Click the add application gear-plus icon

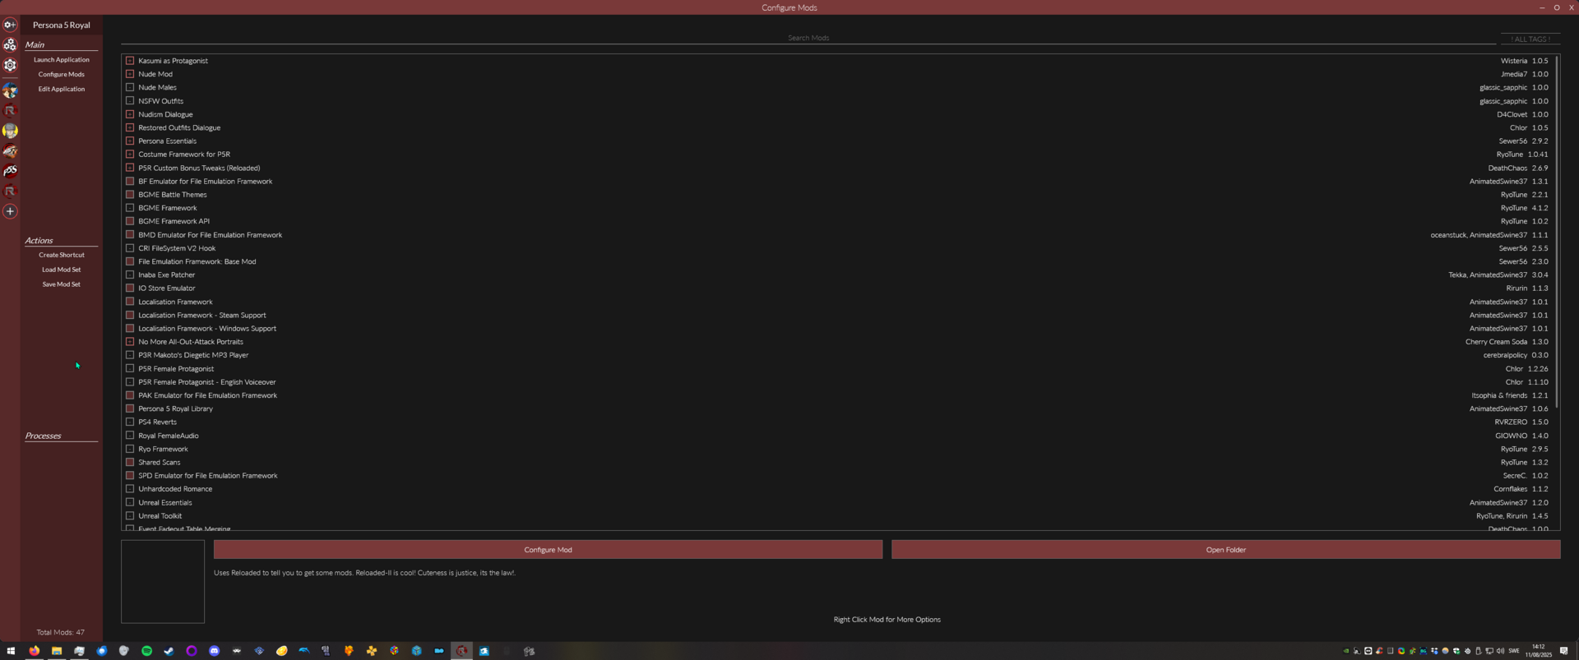10,25
